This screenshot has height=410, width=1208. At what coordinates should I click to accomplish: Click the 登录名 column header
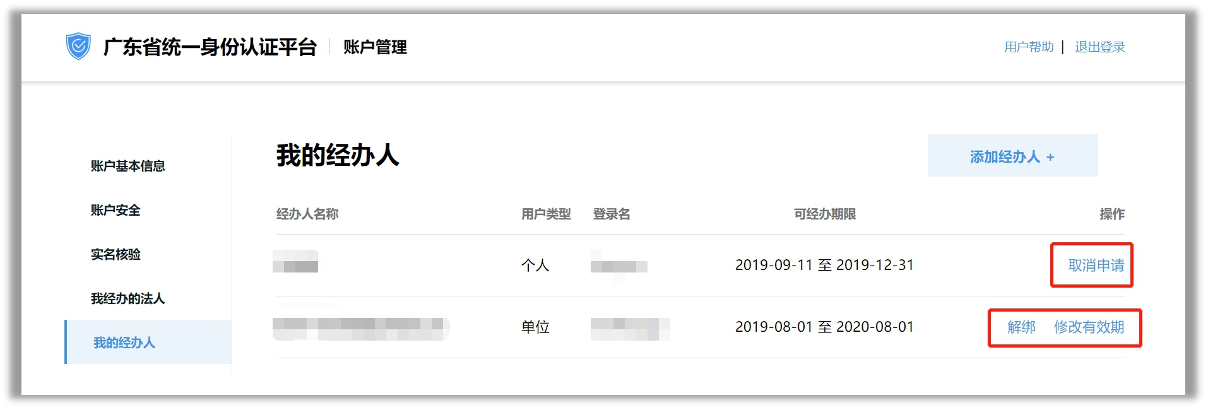(x=612, y=214)
